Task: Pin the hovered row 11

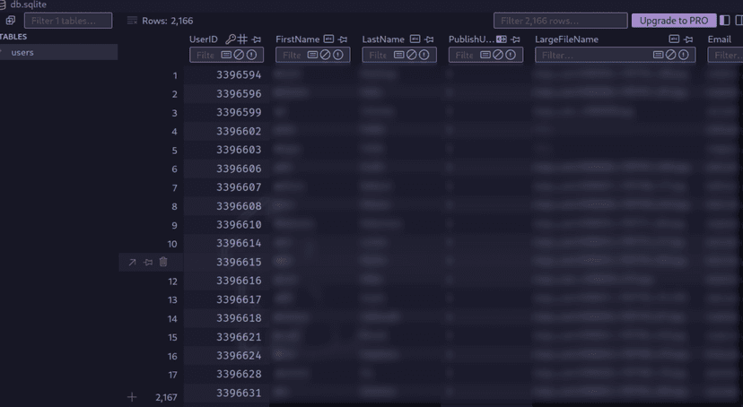Action: point(148,262)
